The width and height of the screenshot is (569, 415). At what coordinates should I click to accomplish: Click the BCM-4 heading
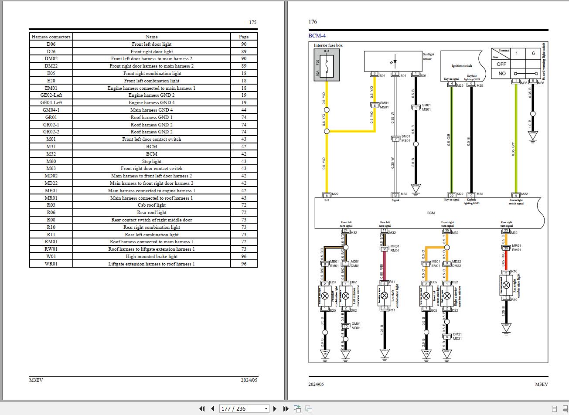tap(317, 36)
